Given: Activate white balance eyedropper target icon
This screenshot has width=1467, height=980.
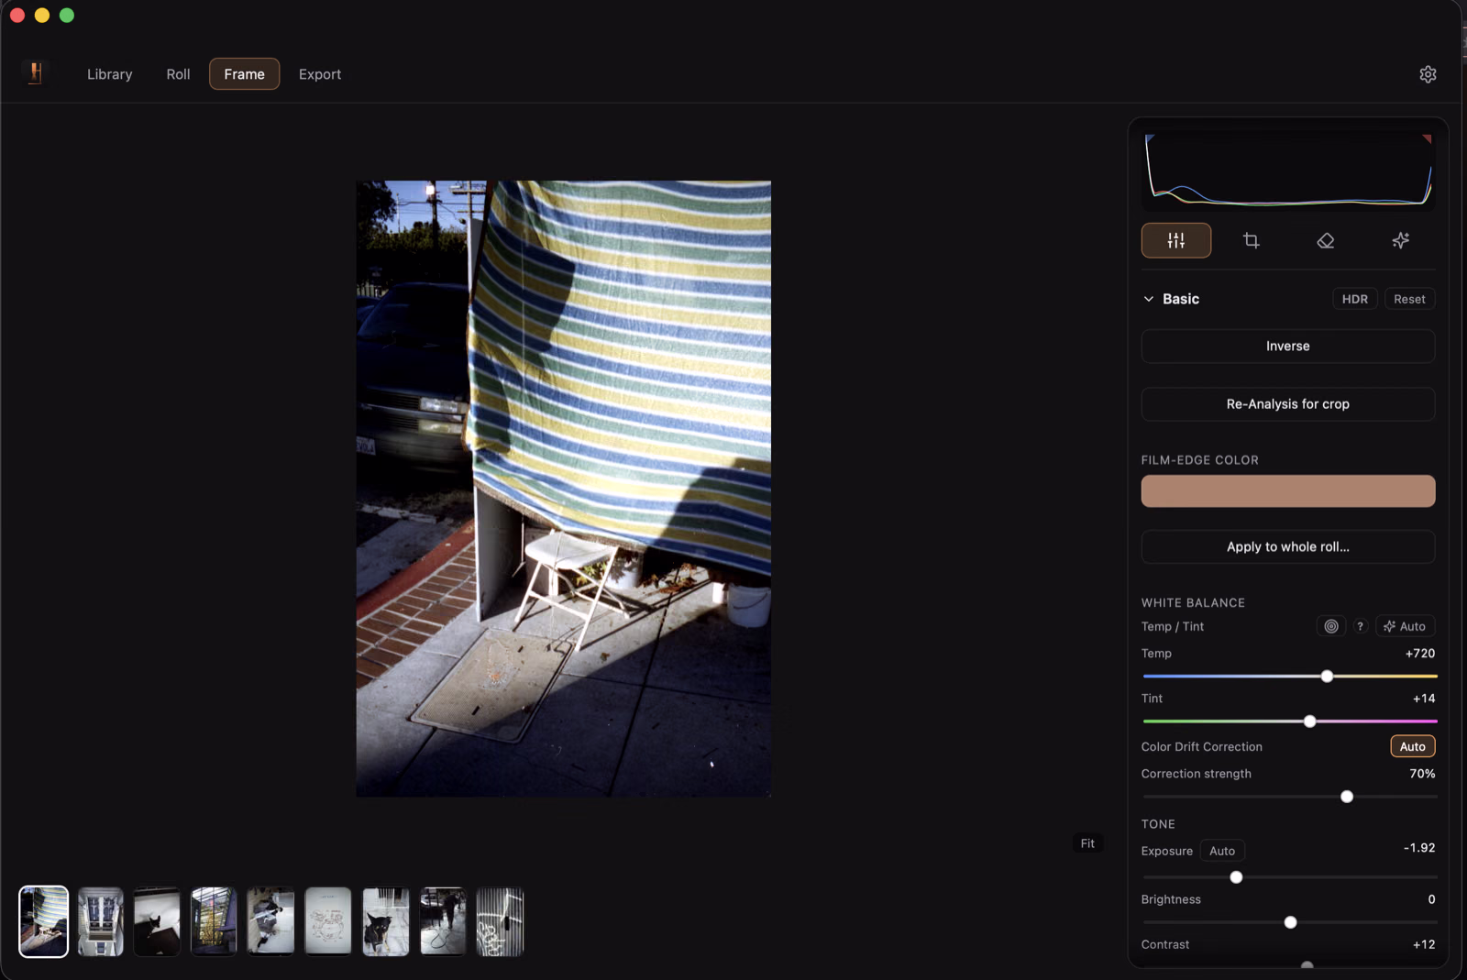Looking at the screenshot, I should [x=1331, y=626].
